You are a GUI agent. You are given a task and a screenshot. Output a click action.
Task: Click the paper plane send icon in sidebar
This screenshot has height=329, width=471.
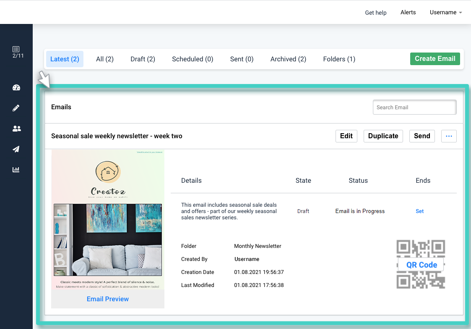tap(16, 149)
